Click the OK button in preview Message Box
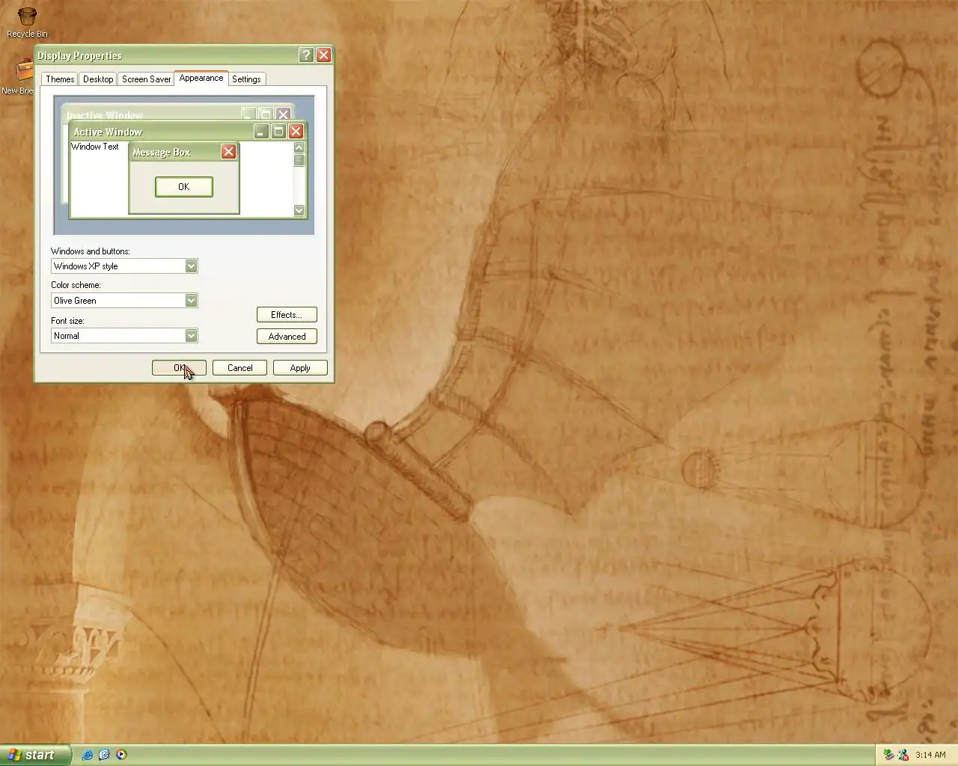 (184, 187)
